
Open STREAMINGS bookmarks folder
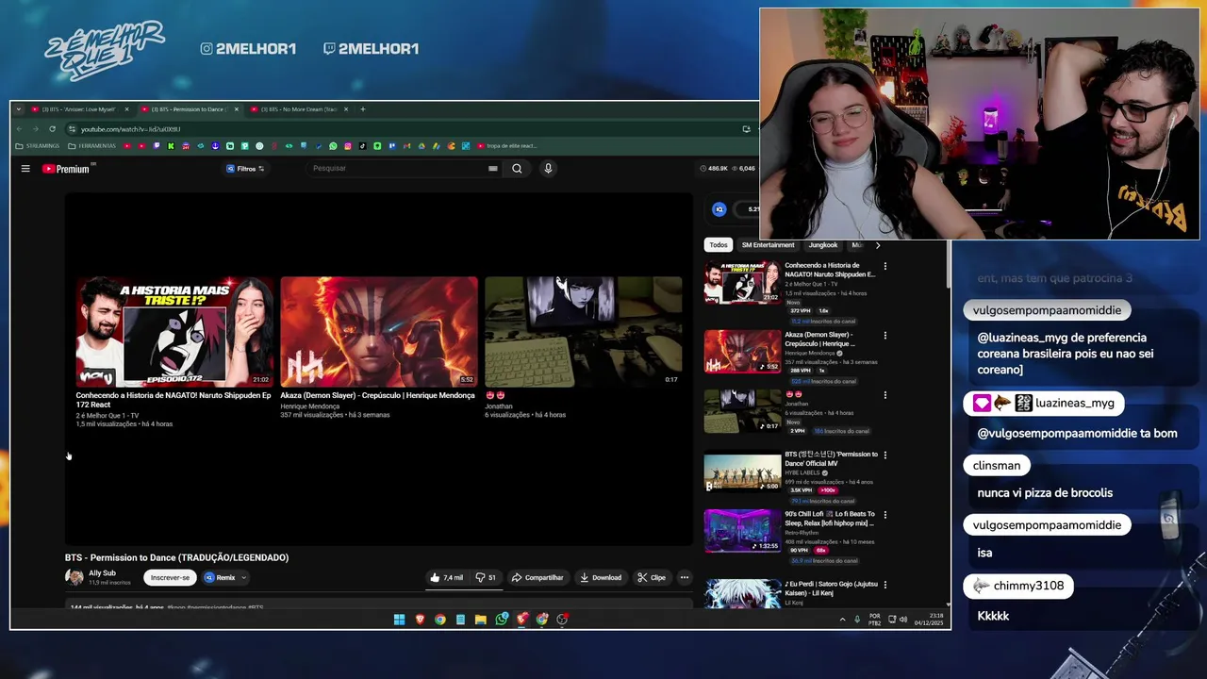[x=38, y=146]
